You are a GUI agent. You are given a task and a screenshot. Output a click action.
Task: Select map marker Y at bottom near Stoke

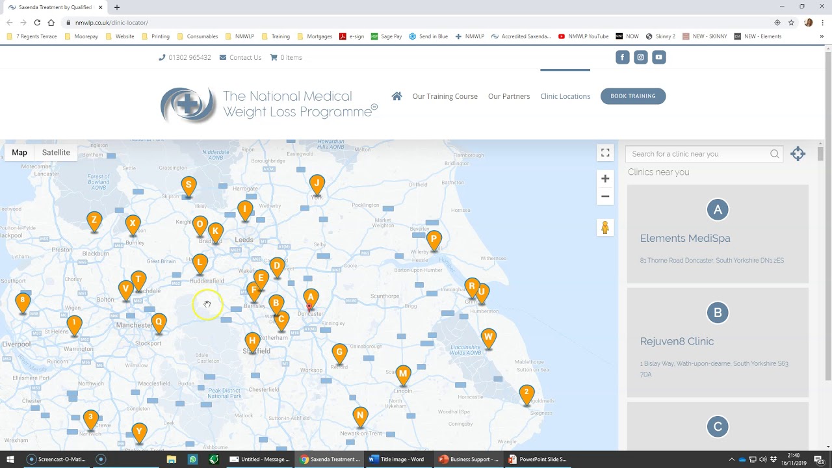pyautogui.click(x=139, y=433)
